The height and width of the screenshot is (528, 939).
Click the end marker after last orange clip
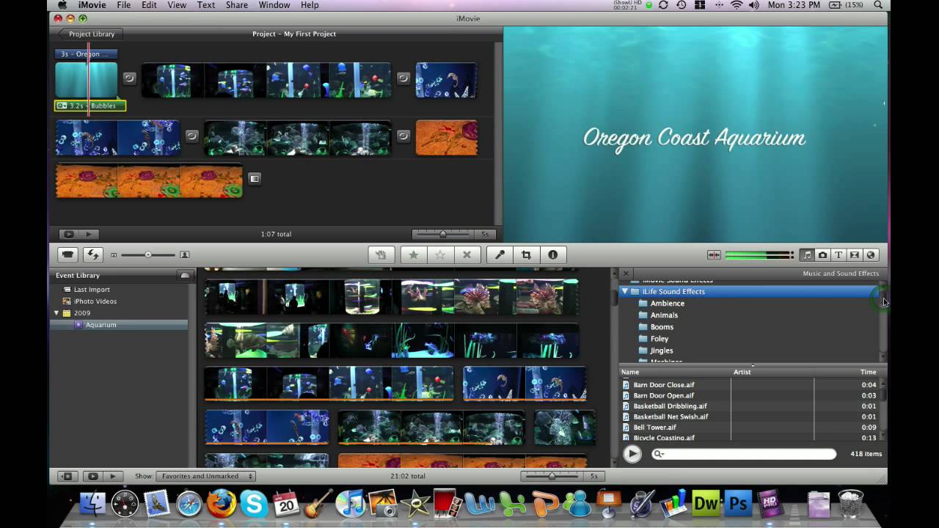[254, 178]
